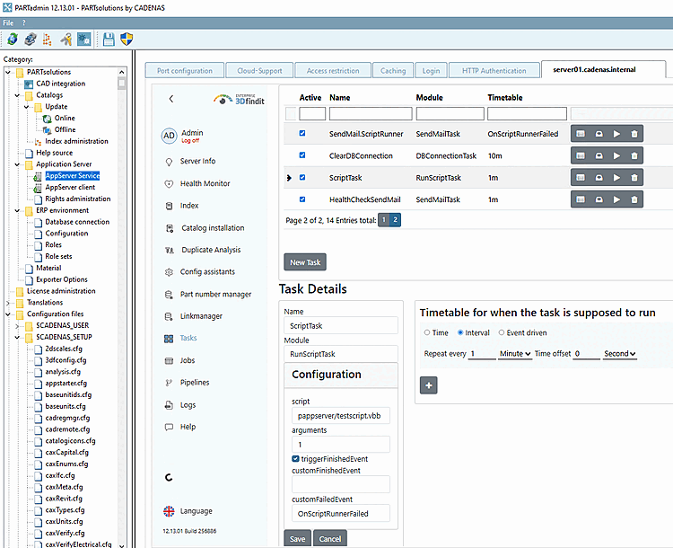Screen dimensions: 673x548
Task: Open Duplicate Analysis in the sidebar
Action: [x=211, y=250]
